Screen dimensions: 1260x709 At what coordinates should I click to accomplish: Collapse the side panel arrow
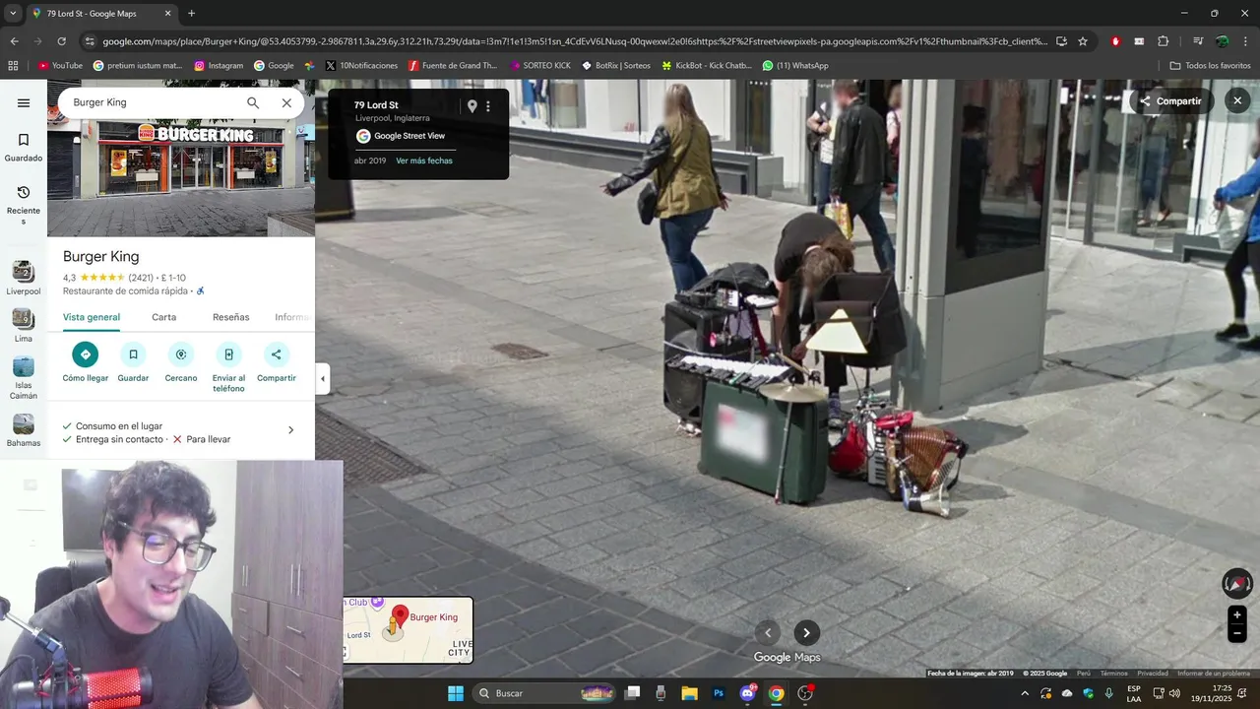[323, 378]
